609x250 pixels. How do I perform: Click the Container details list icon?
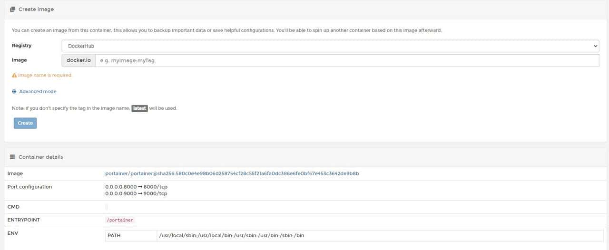tap(13, 157)
